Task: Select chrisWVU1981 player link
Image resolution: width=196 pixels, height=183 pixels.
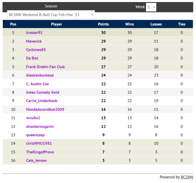Action: tap(39, 143)
